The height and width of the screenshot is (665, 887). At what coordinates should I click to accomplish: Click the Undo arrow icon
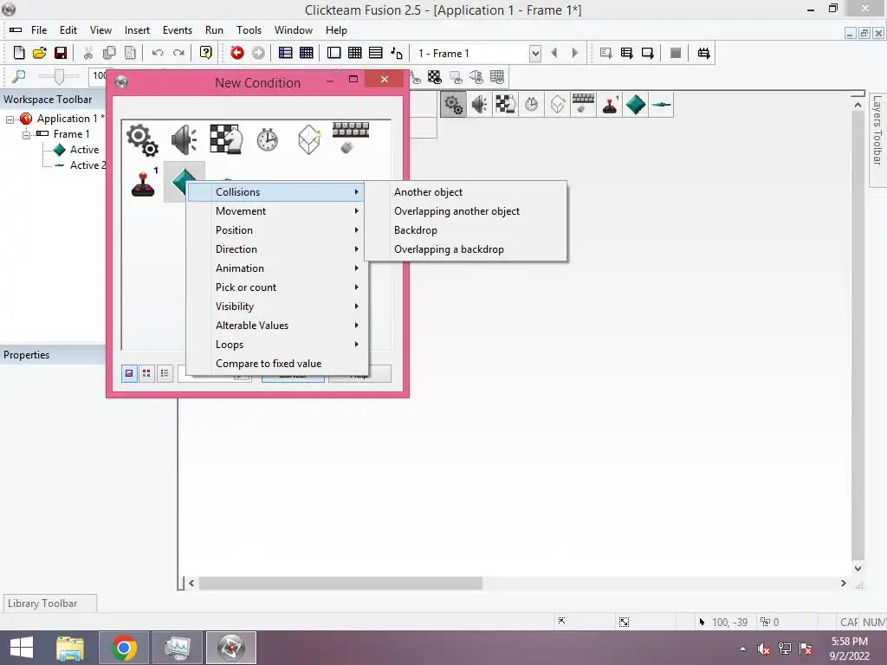click(x=158, y=53)
